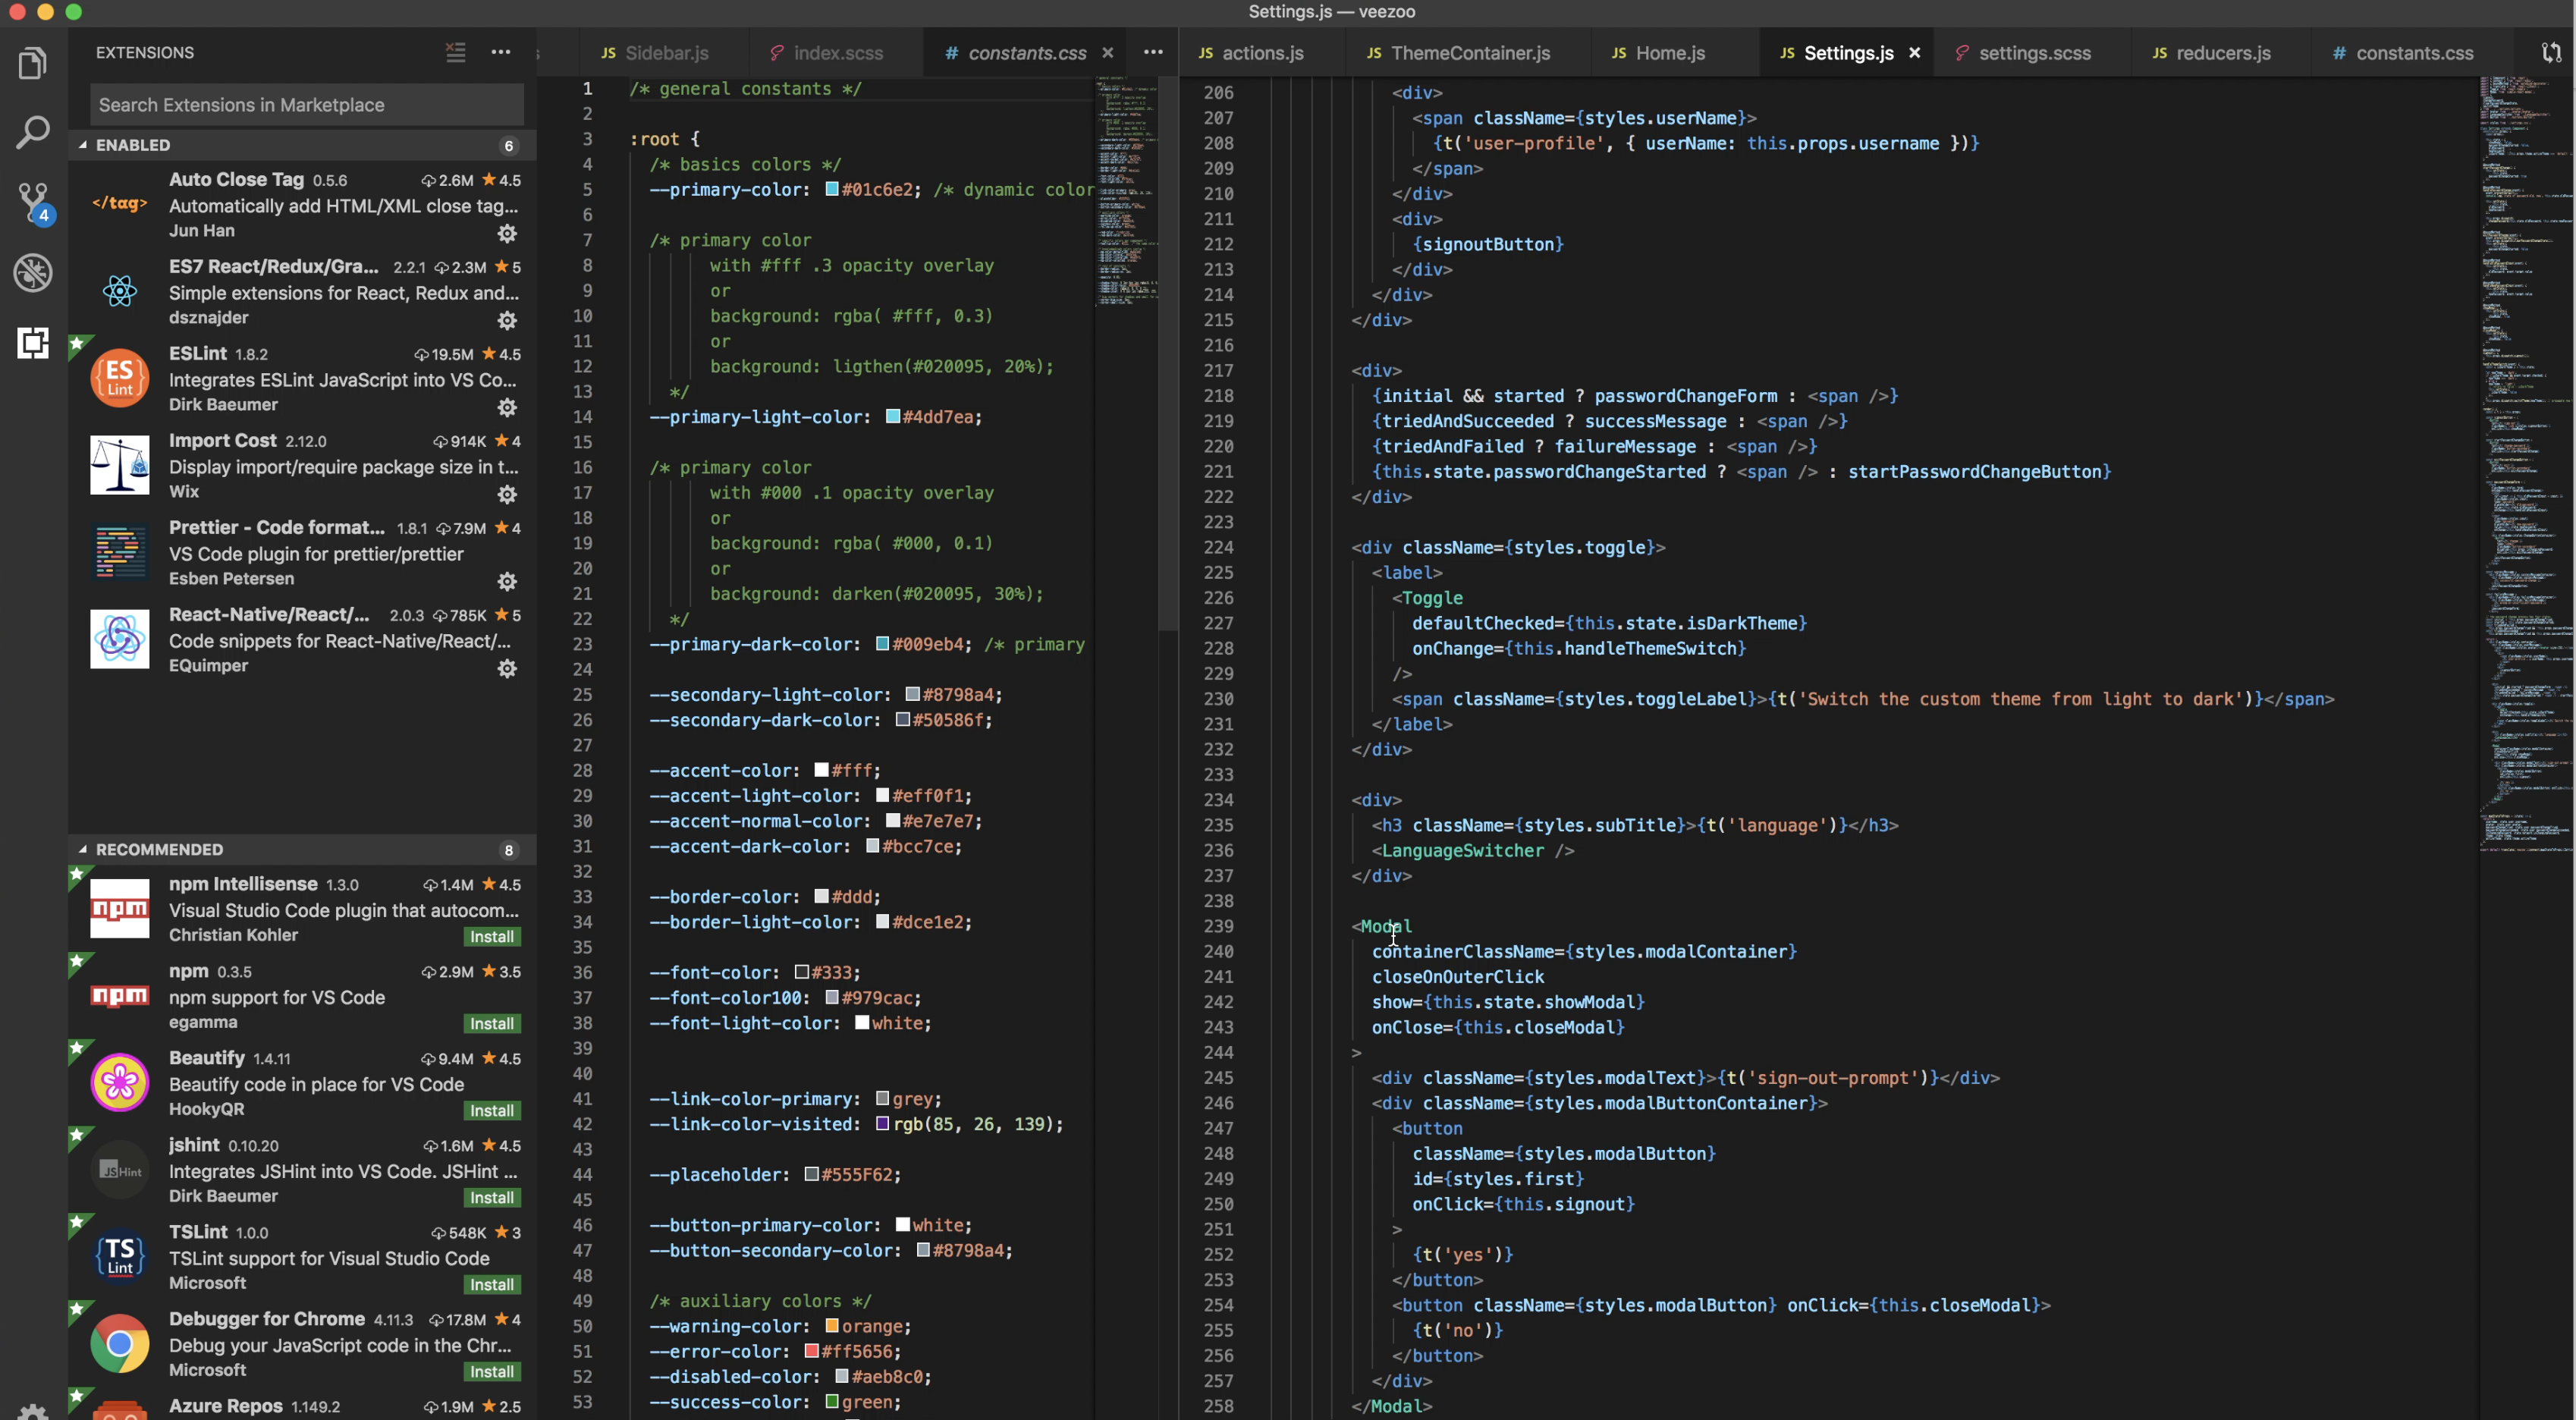Open the Search view icon

coord(32,132)
